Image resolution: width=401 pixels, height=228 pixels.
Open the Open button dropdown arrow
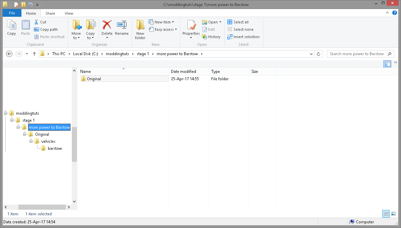[x=220, y=22]
